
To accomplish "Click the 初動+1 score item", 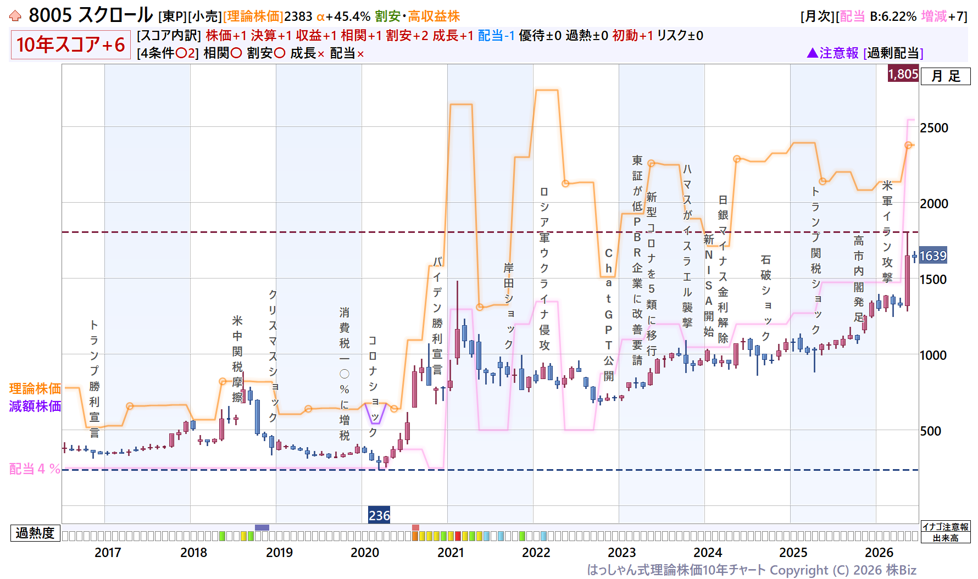I will [633, 36].
